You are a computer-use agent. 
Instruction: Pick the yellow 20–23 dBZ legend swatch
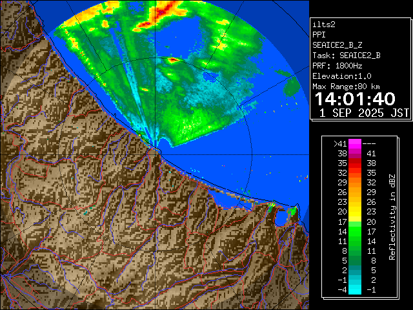pos(355,211)
